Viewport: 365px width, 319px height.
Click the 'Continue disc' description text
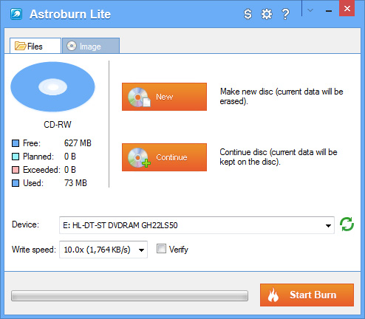[279, 157]
